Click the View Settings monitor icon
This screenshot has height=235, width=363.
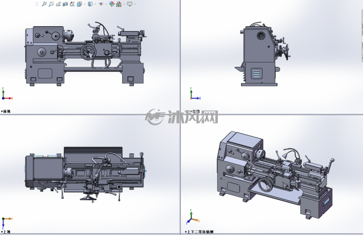[x=130, y=4]
